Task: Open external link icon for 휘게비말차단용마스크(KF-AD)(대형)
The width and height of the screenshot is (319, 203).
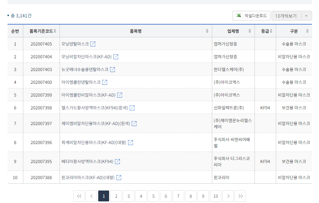Action: (131, 142)
